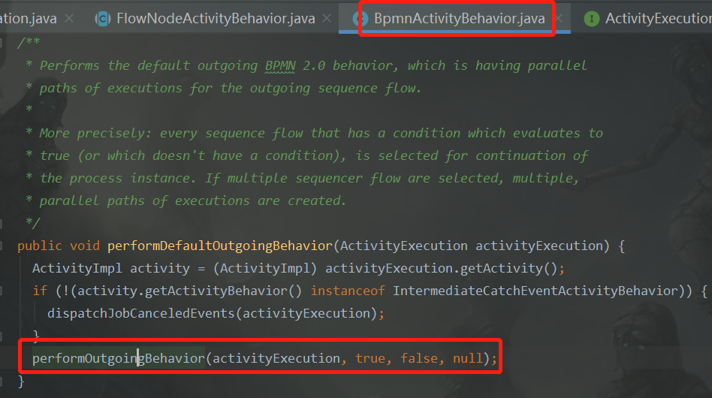Image resolution: width=712 pixels, height=398 pixels.
Task: Click the class icon on FlowNodeActivityBehavior tab
Action: tap(103, 19)
